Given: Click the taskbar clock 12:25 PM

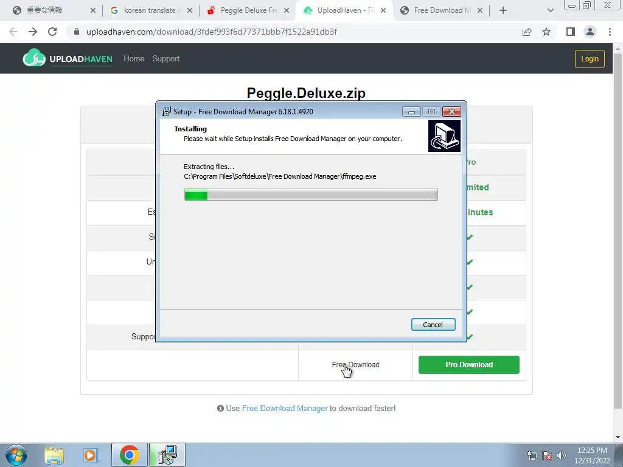Looking at the screenshot, I should point(592,451).
